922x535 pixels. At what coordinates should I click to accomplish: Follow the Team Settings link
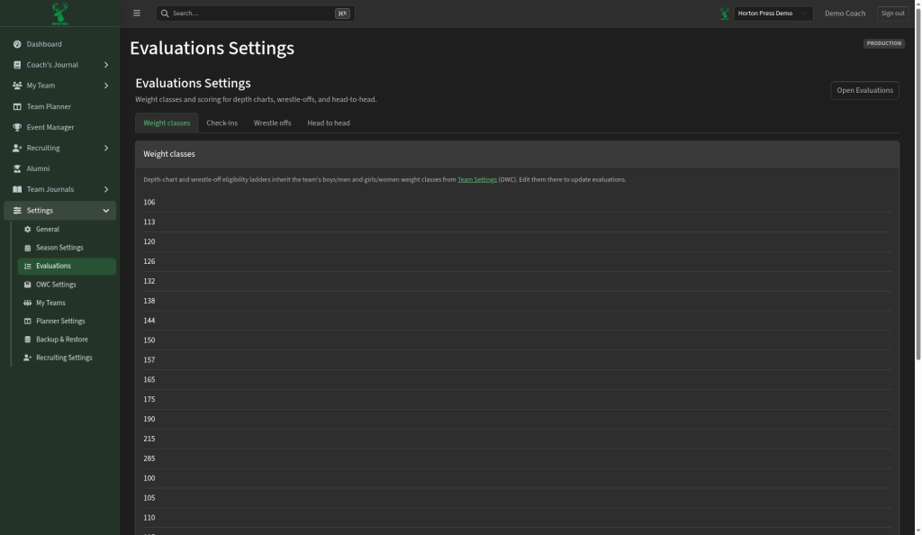[477, 180]
